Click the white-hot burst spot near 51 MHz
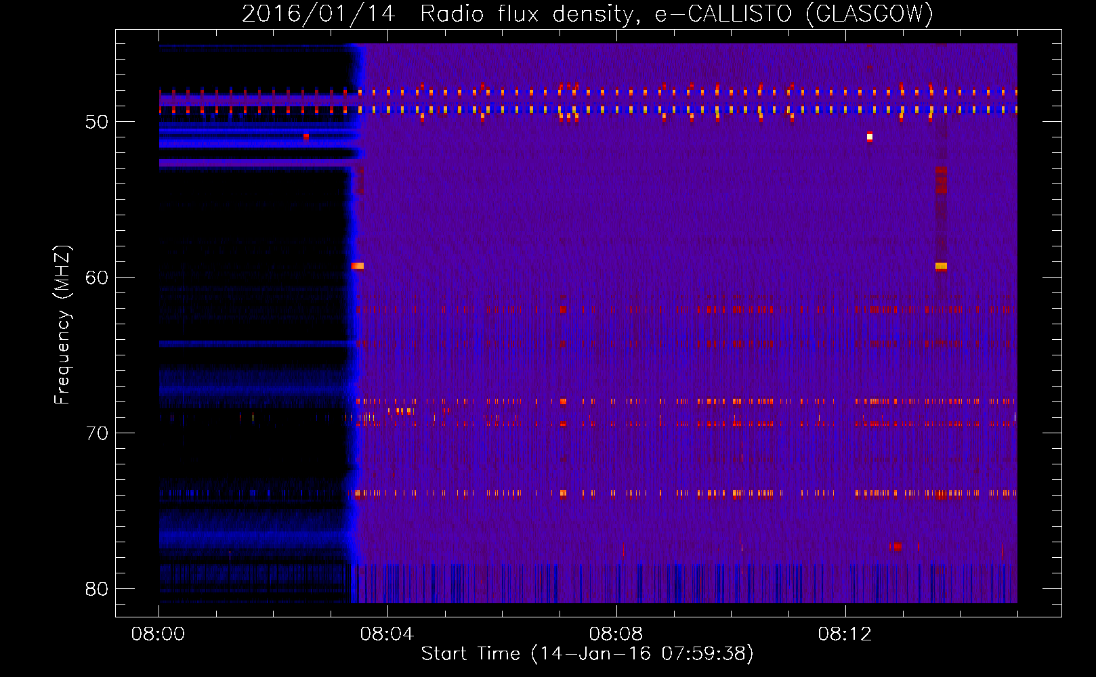The height and width of the screenshot is (677, 1096). coord(870,137)
